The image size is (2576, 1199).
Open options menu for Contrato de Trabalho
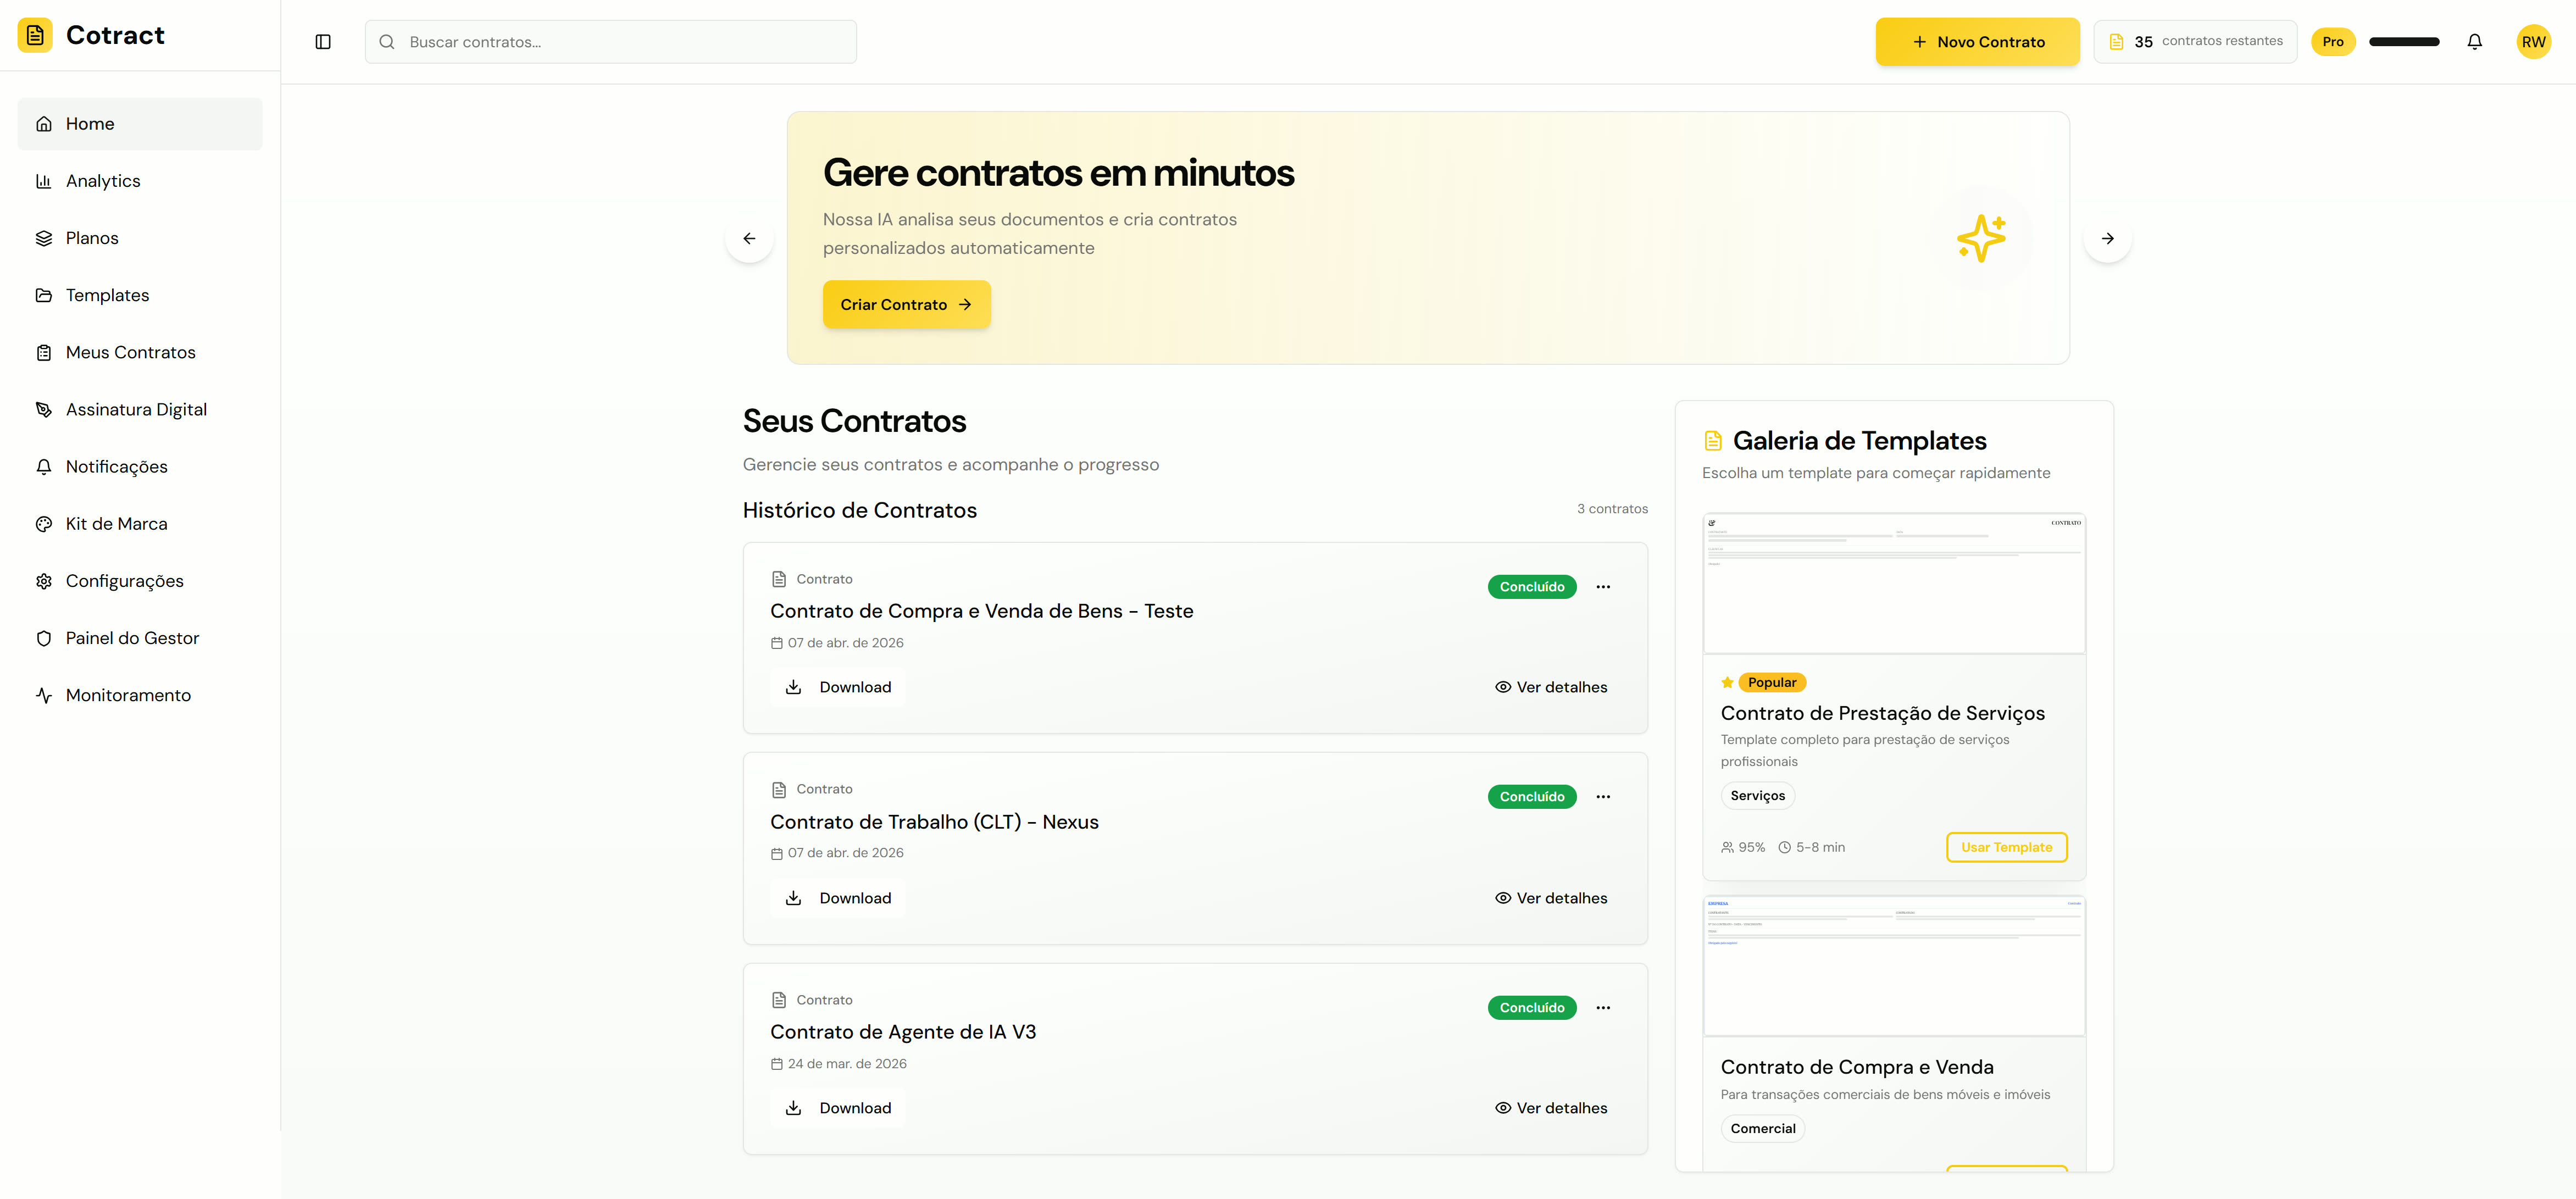1604,796
